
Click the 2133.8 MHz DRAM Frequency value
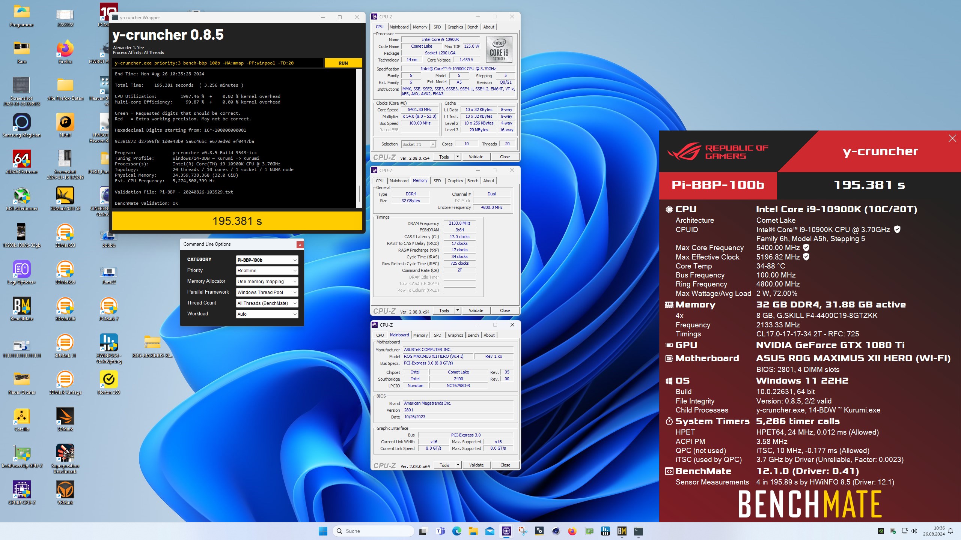pos(459,223)
